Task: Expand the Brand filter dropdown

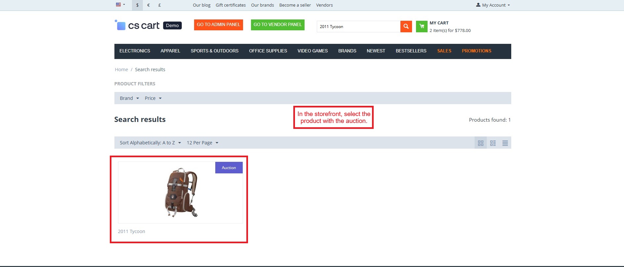Action: pyautogui.click(x=129, y=98)
